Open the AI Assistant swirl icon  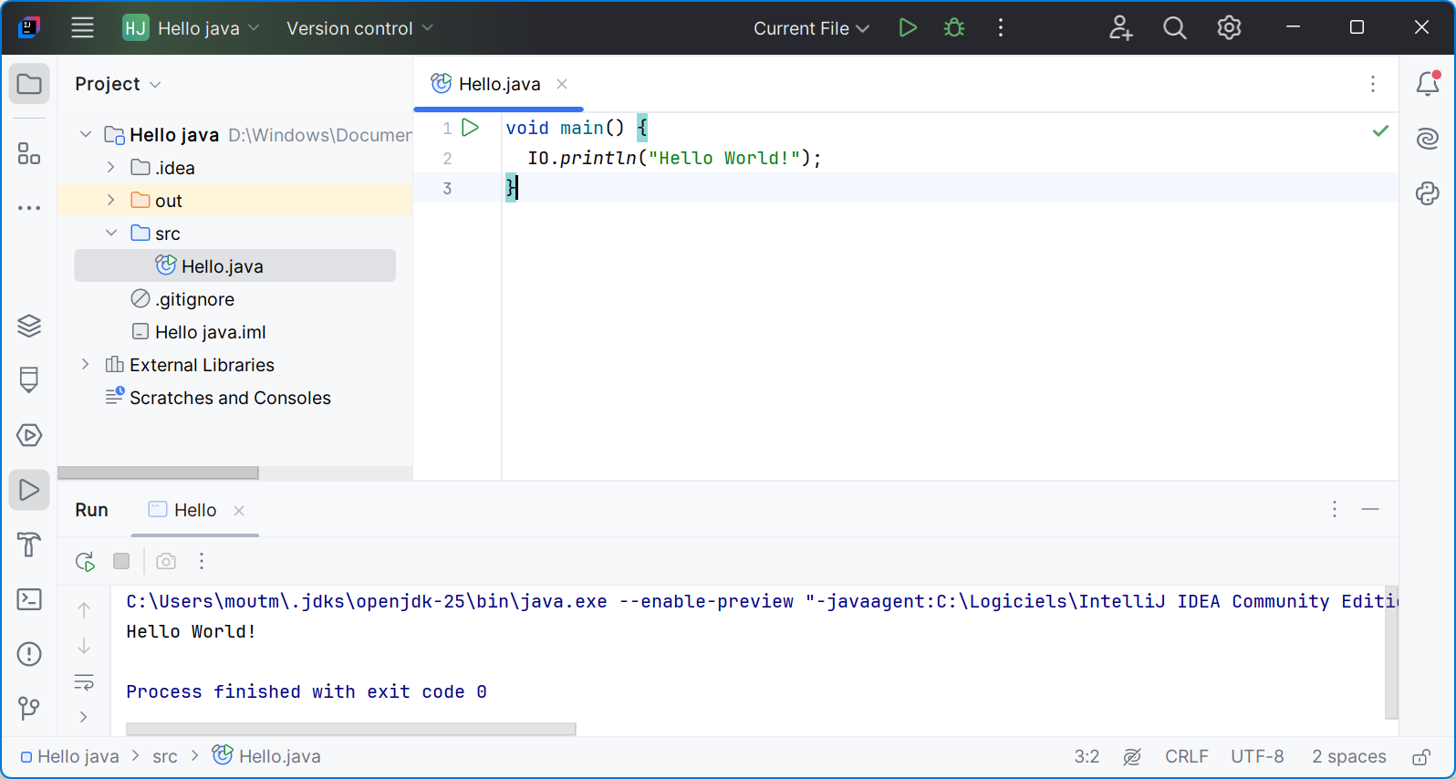(x=1428, y=139)
